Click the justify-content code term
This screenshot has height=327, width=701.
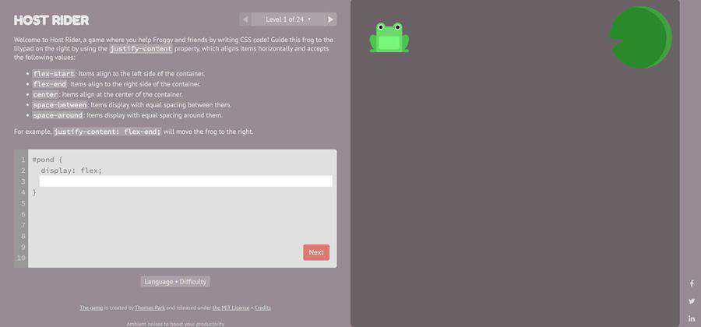[x=141, y=49]
